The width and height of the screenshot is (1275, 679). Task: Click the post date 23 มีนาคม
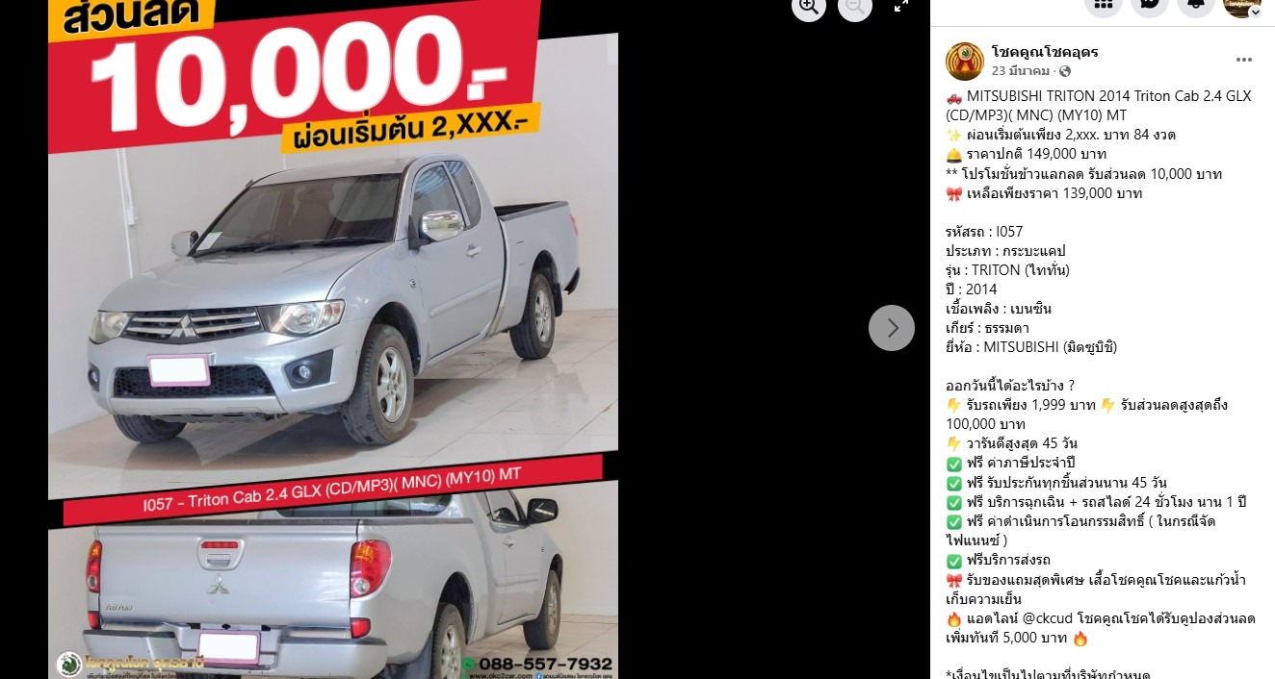(1020, 71)
